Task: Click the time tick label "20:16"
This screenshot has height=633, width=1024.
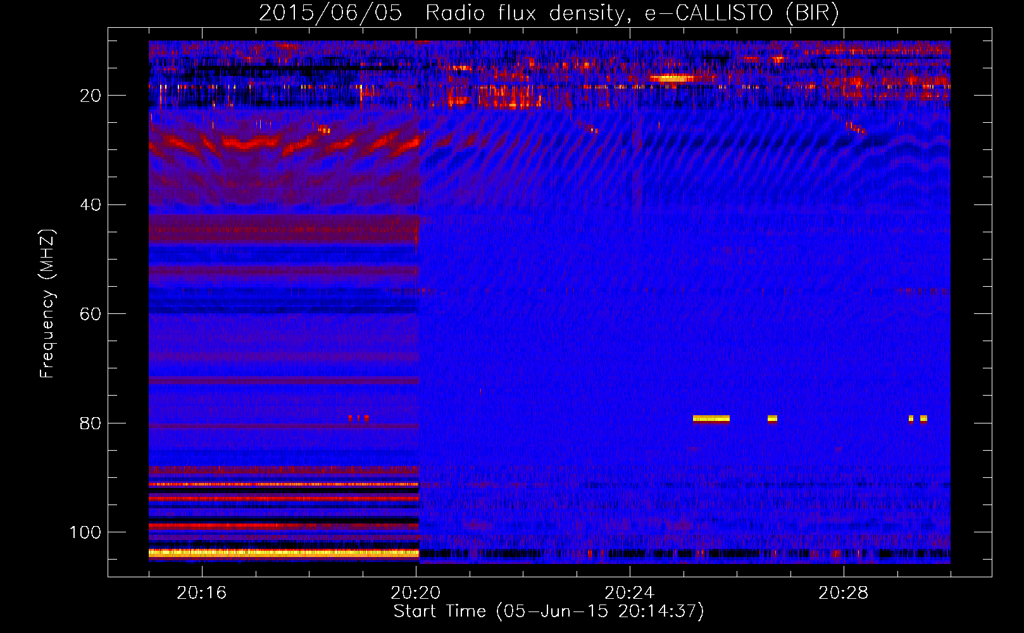Action: [202, 593]
